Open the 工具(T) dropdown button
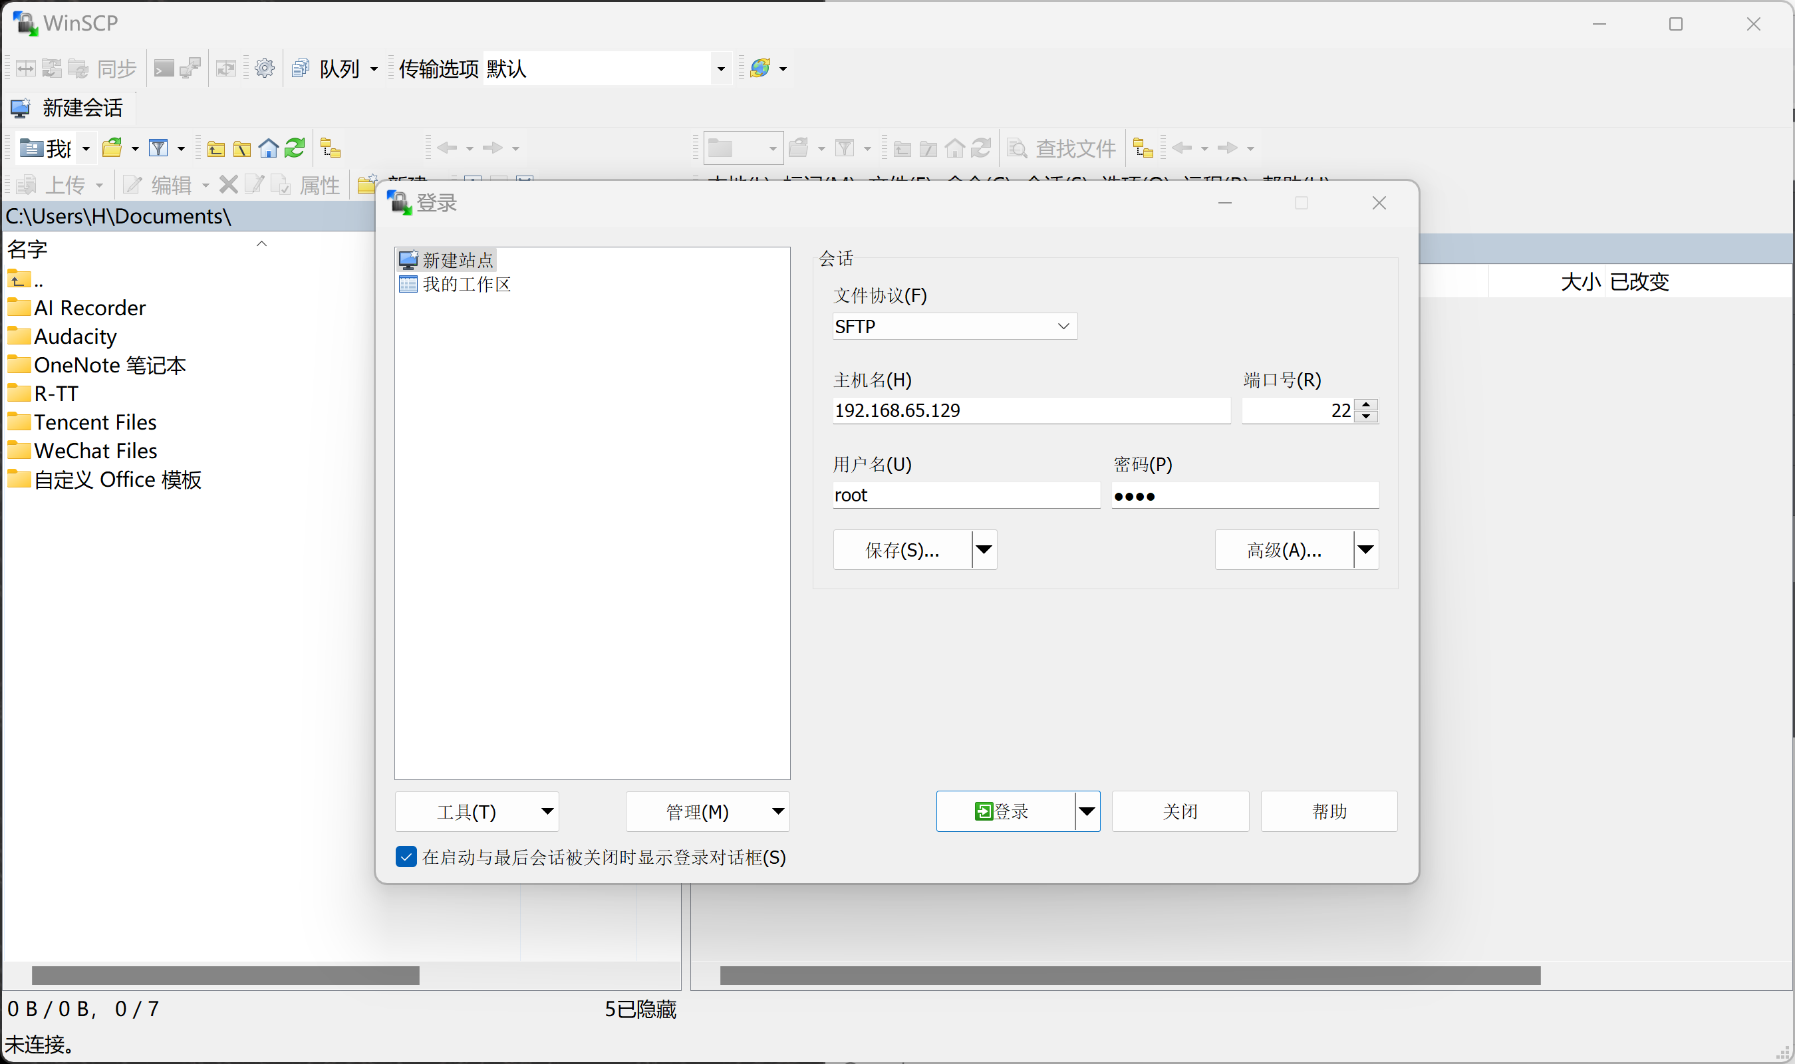The height and width of the screenshot is (1064, 1795). [477, 811]
